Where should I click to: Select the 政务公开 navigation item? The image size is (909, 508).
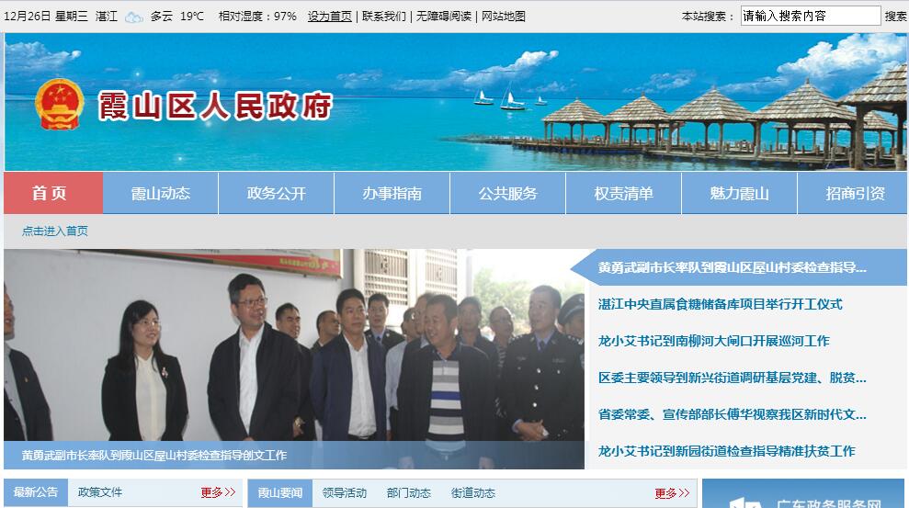click(x=277, y=193)
